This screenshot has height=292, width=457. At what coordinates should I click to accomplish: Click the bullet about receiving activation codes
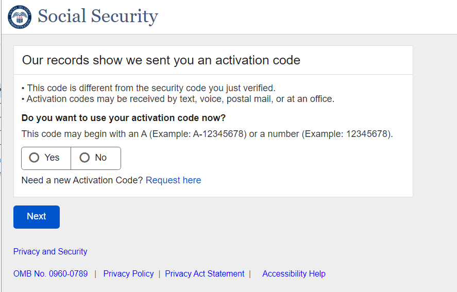pos(180,99)
